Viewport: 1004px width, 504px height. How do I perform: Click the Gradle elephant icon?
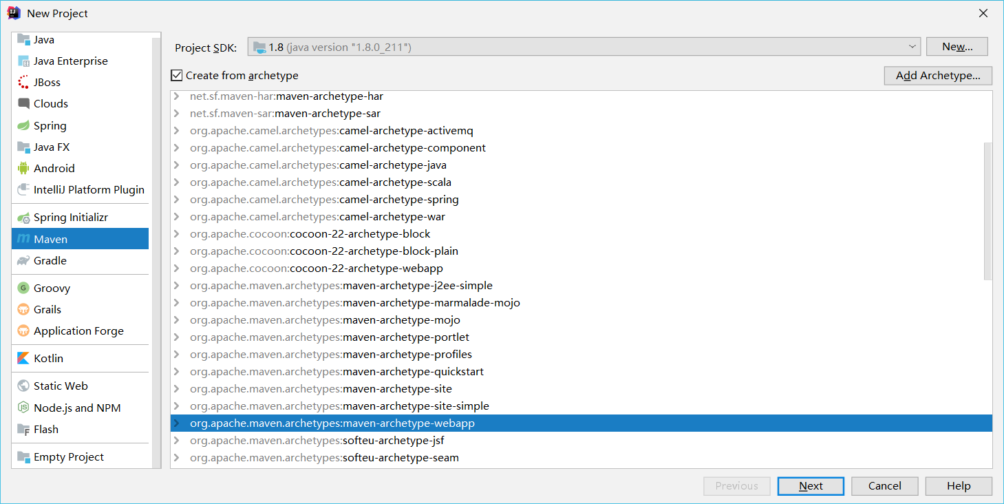pyautogui.click(x=24, y=261)
